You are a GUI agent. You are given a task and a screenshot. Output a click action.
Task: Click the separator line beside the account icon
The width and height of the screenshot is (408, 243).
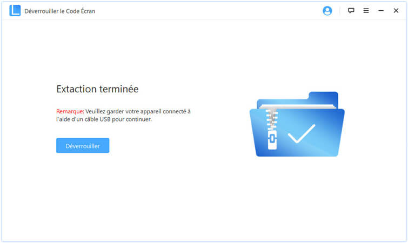[x=339, y=11]
